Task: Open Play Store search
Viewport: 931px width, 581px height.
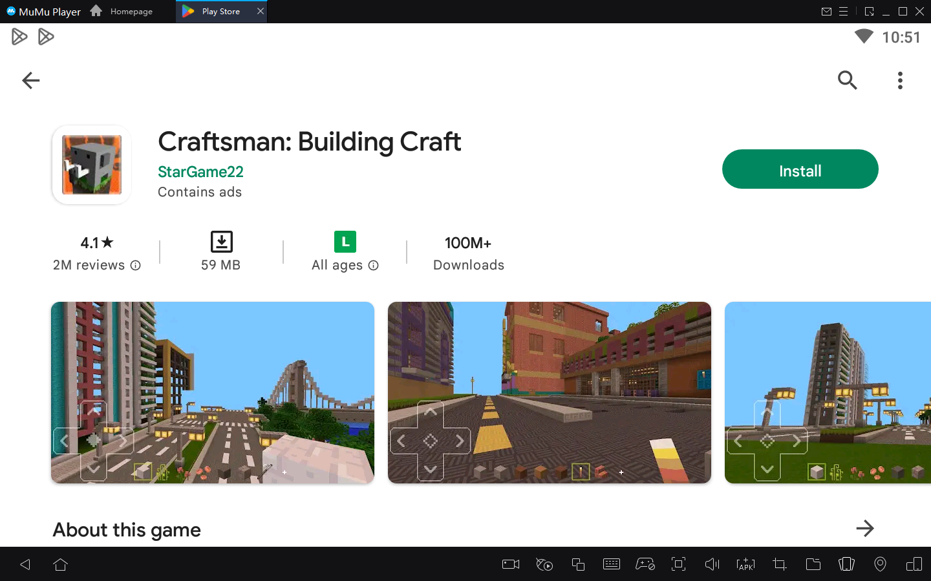Action: 847,80
